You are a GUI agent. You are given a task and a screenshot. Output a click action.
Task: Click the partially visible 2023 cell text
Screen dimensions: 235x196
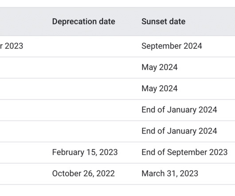[12, 46]
